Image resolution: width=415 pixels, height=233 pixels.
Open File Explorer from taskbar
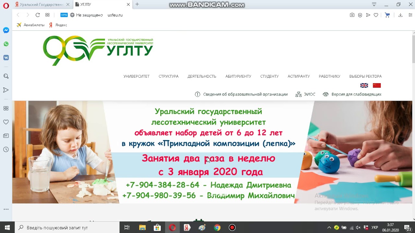point(142,227)
